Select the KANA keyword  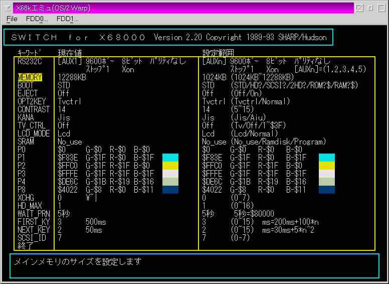[26, 117]
